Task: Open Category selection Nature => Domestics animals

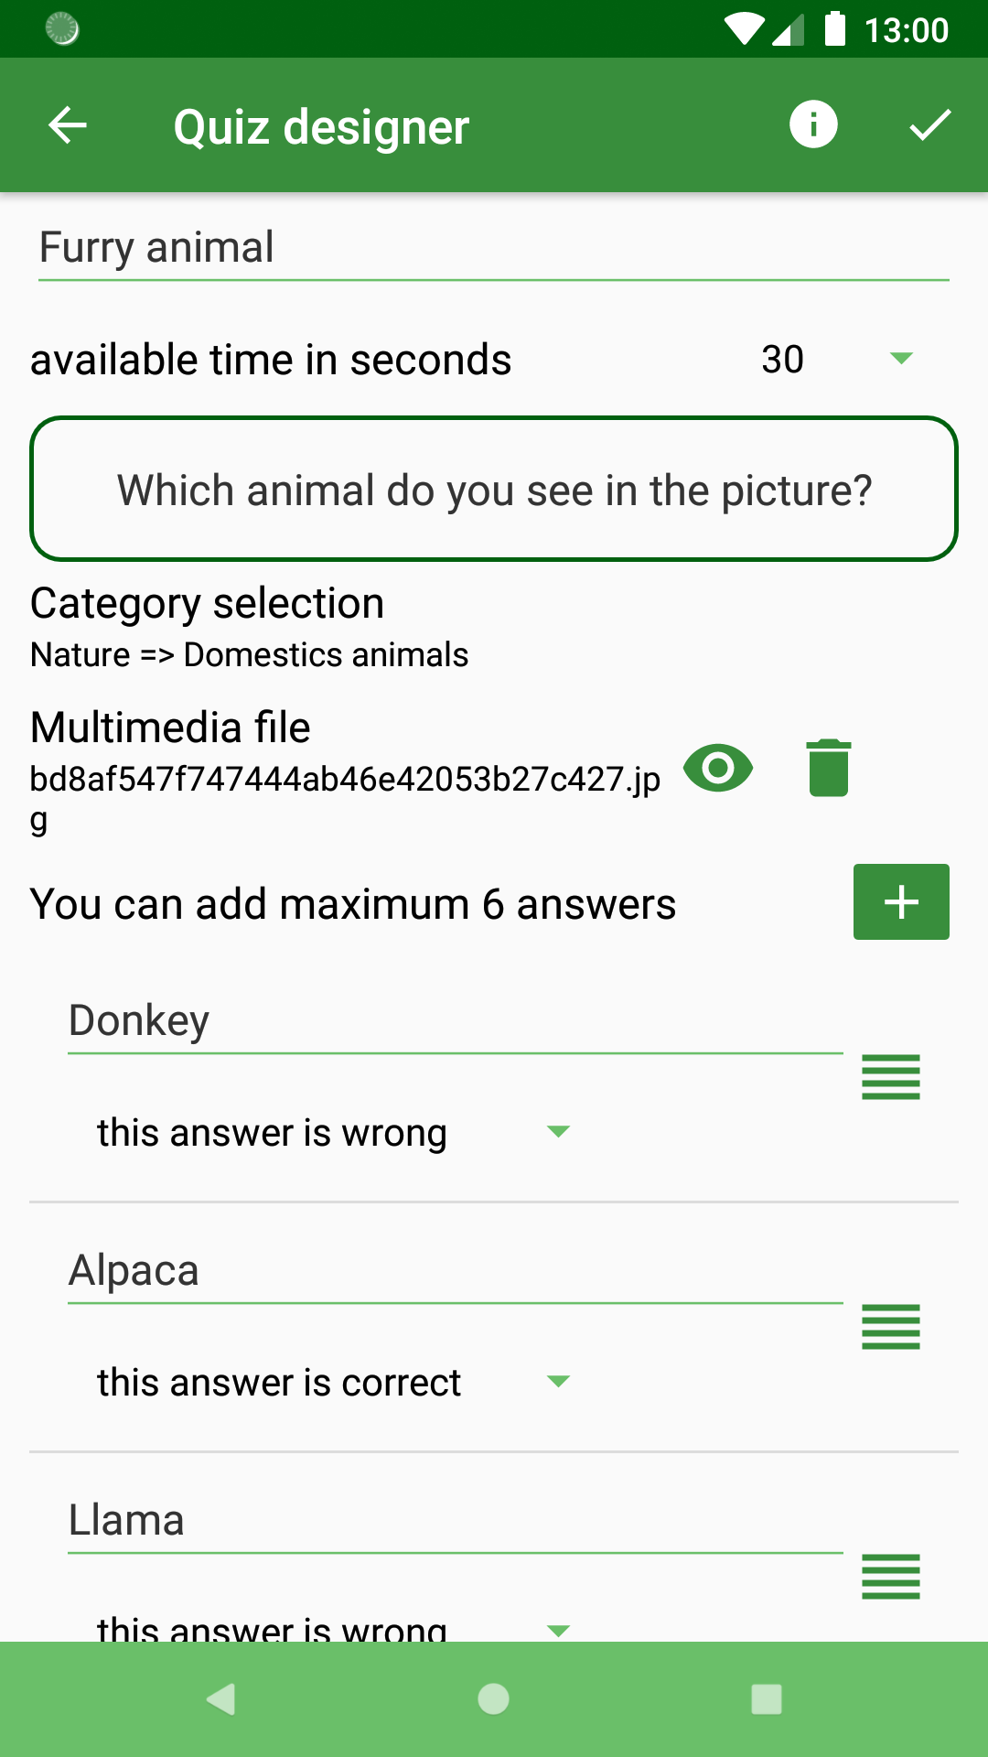Action: [x=249, y=628]
